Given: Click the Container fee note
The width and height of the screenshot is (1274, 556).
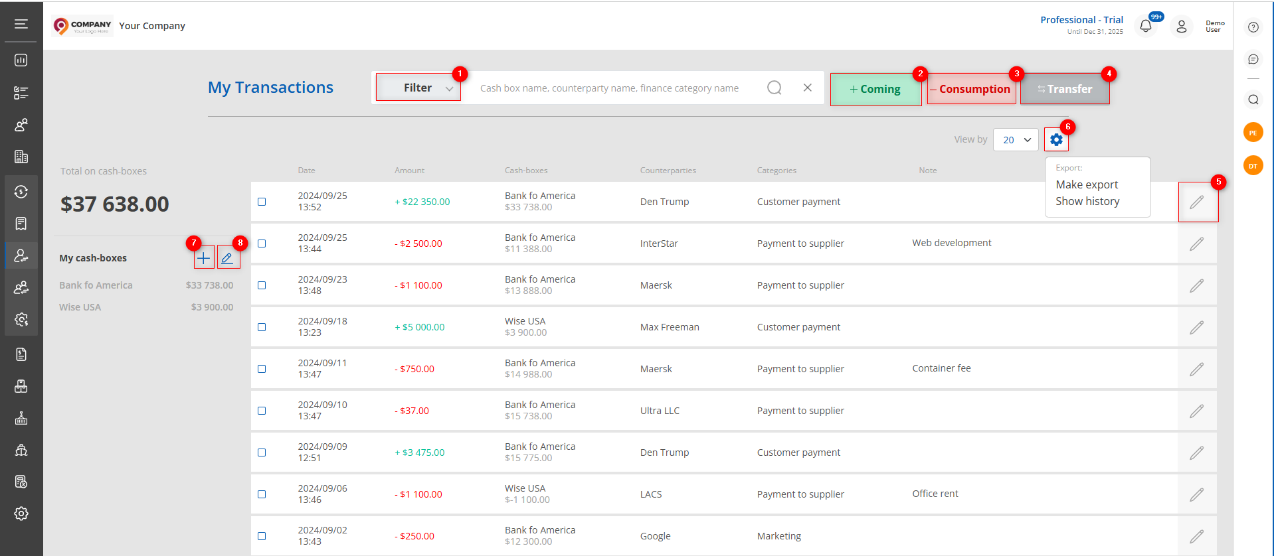Looking at the screenshot, I should [x=941, y=368].
